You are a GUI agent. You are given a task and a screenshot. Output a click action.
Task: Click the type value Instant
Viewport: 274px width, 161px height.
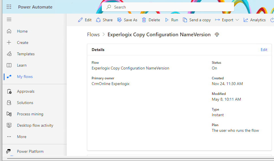[x=217, y=115]
